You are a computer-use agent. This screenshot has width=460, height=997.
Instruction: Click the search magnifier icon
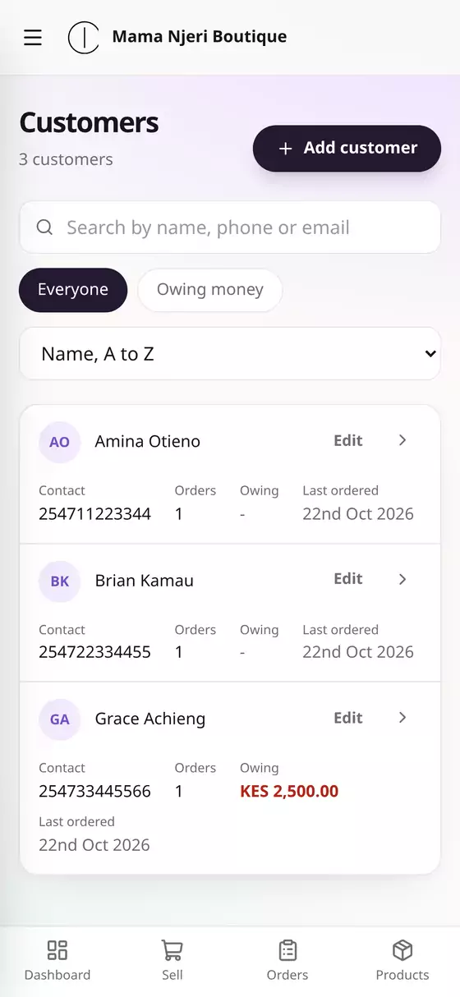(x=45, y=227)
